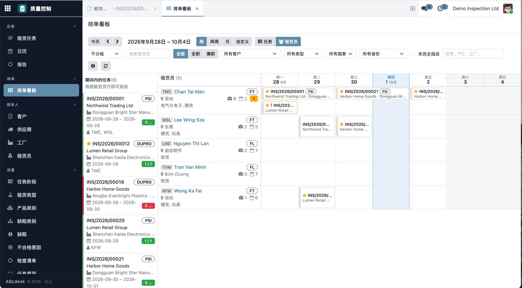
Task: Open inspector Chan Tai Man link
Action: coord(189,92)
